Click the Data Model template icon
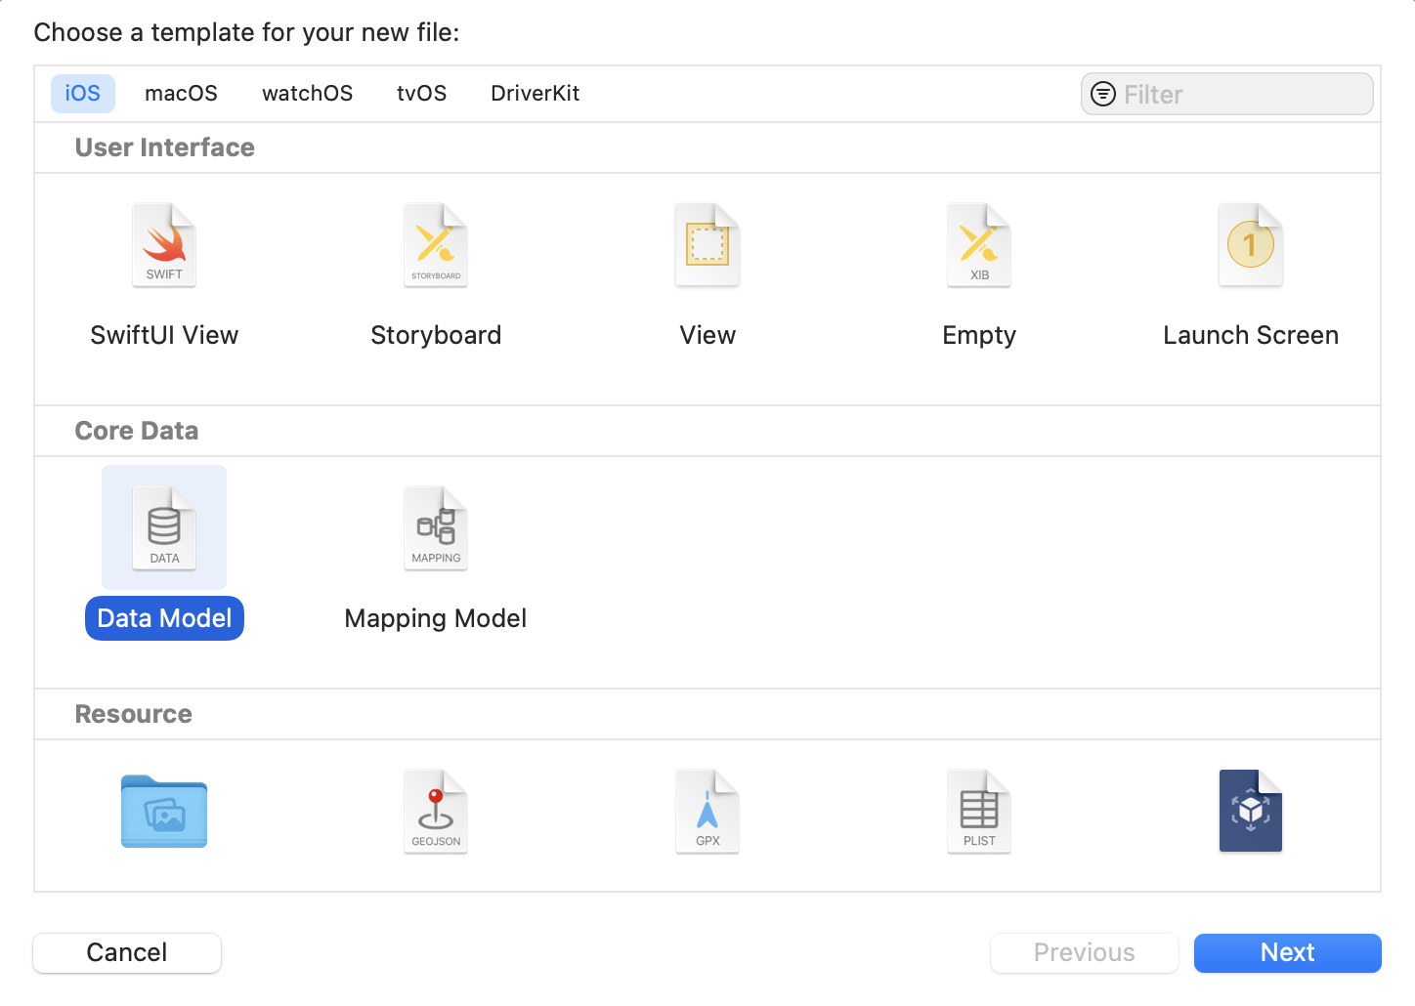1415x1006 pixels. click(164, 528)
